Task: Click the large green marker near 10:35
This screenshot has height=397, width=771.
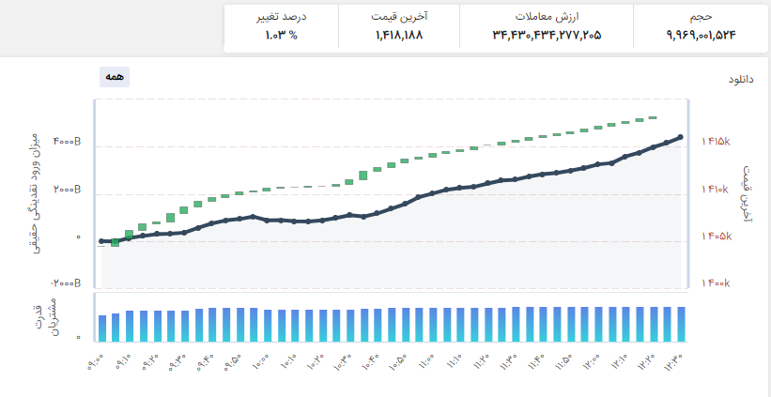Action: (362, 176)
